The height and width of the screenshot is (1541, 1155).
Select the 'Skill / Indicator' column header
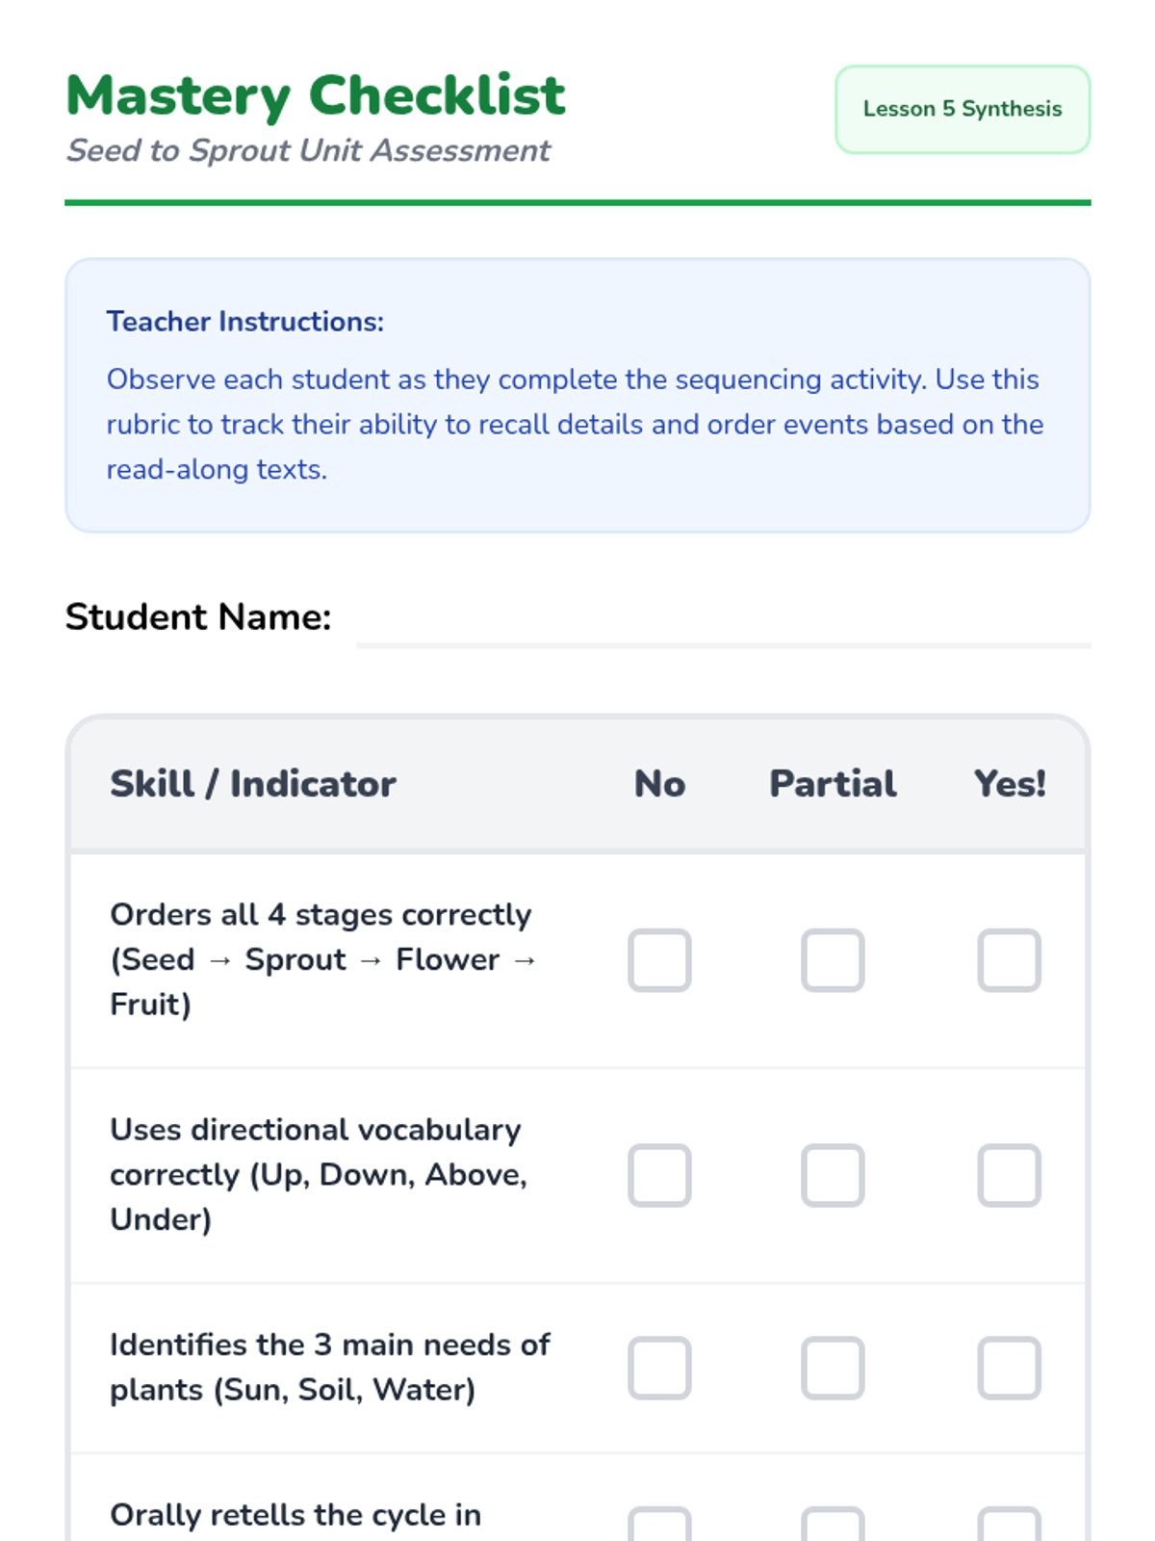[x=252, y=784]
